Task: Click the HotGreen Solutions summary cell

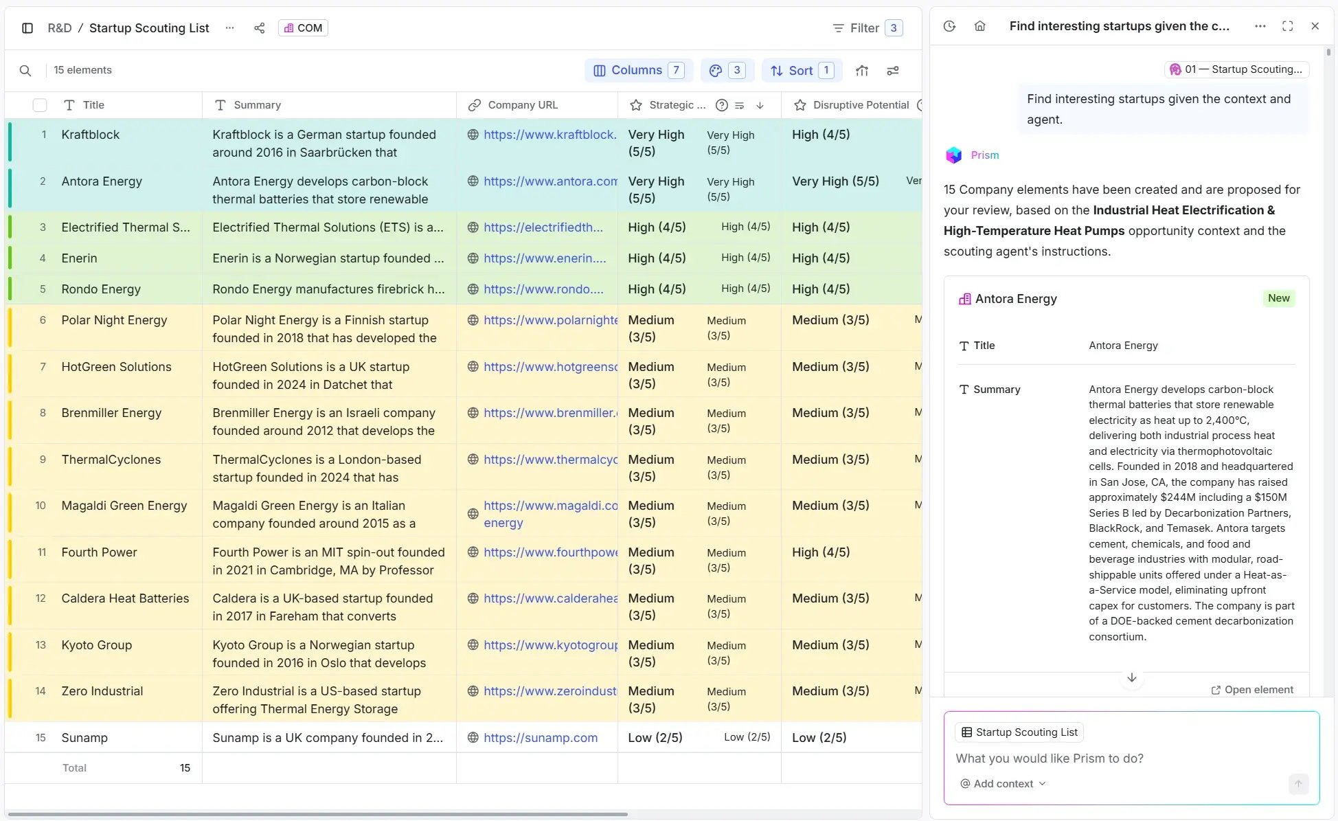Action: click(x=329, y=375)
